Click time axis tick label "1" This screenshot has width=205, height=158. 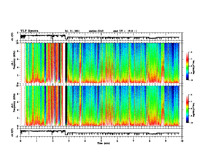pos(36,141)
